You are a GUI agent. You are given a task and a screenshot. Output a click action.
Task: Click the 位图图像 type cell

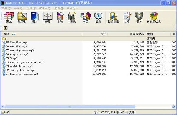pos(152,43)
